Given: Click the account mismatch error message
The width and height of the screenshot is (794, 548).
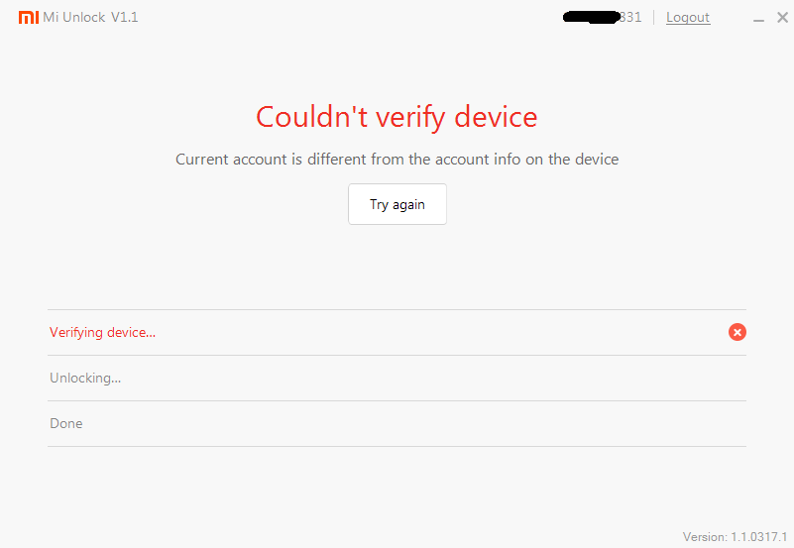Looking at the screenshot, I should click(x=397, y=159).
